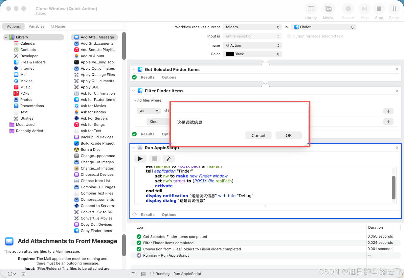404x278 pixels.
Task: Collapse the Run AppleScript action
Action: coord(134,148)
